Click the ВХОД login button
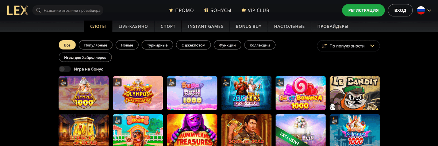The width and height of the screenshot is (438, 146). coord(400,10)
